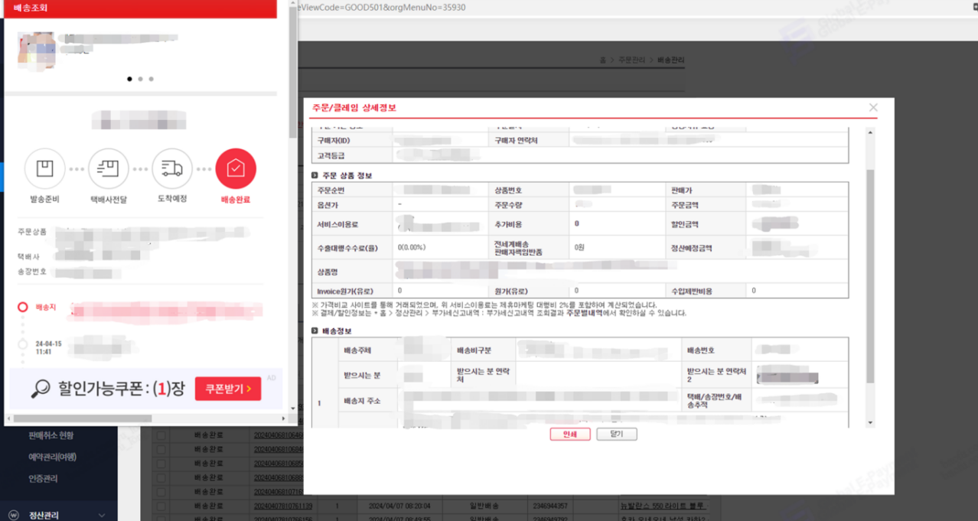Click the red 배송완료 status icon
Viewport: 978px width, 521px height.
[236, 169]
